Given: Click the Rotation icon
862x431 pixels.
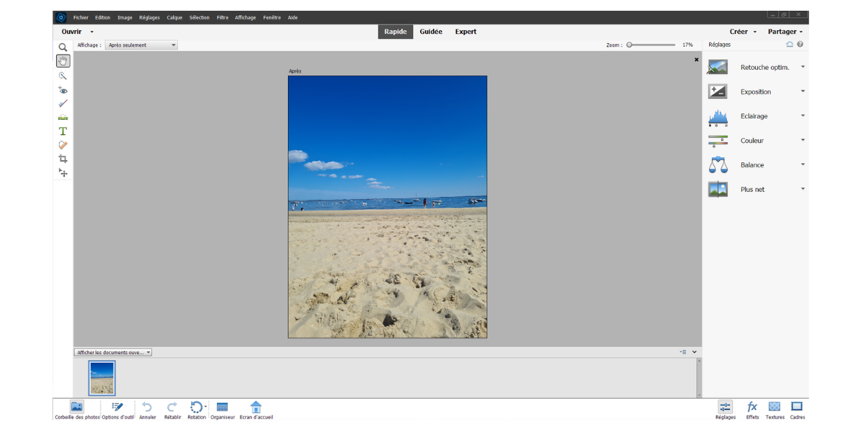Looking at the screenshot, I should pos(195,407).
